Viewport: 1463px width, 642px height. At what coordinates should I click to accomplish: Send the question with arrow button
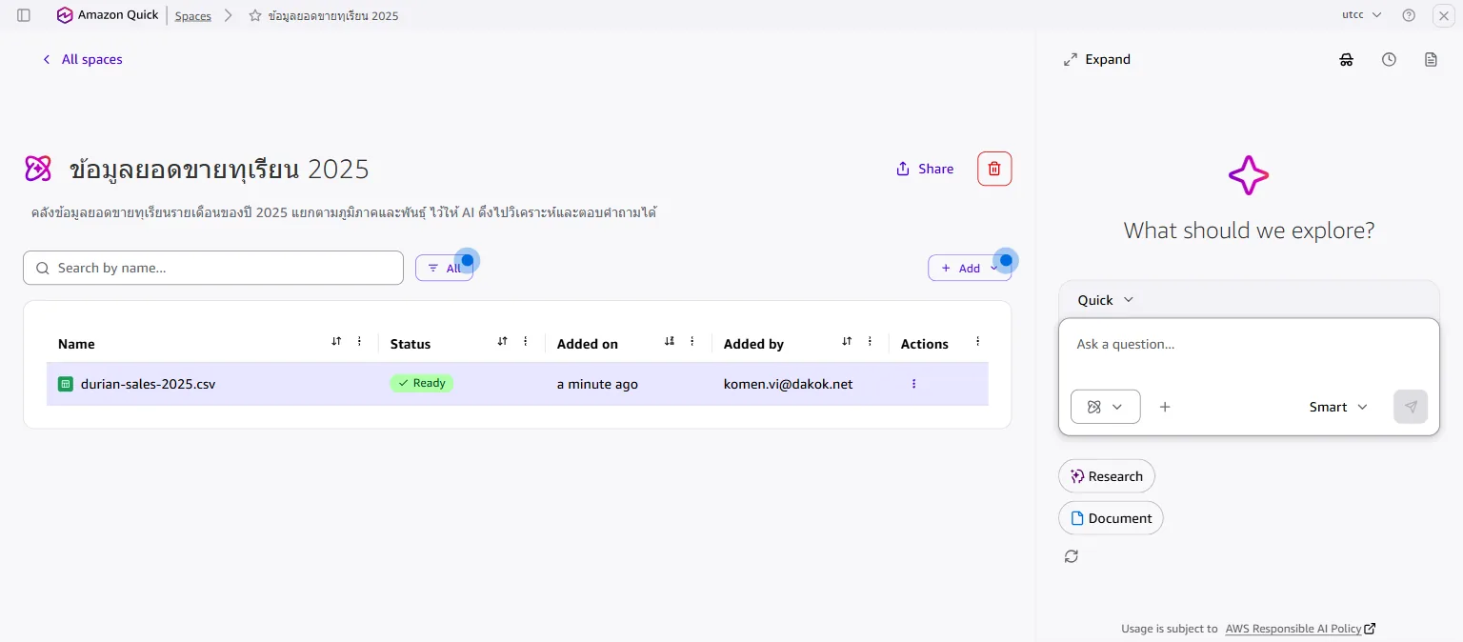(x=1411, y=407)
